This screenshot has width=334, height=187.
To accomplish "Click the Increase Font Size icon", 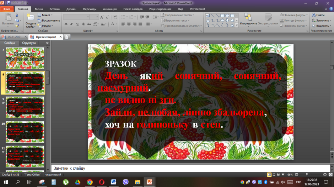I will pyautogui.click(x=102, y=17).
